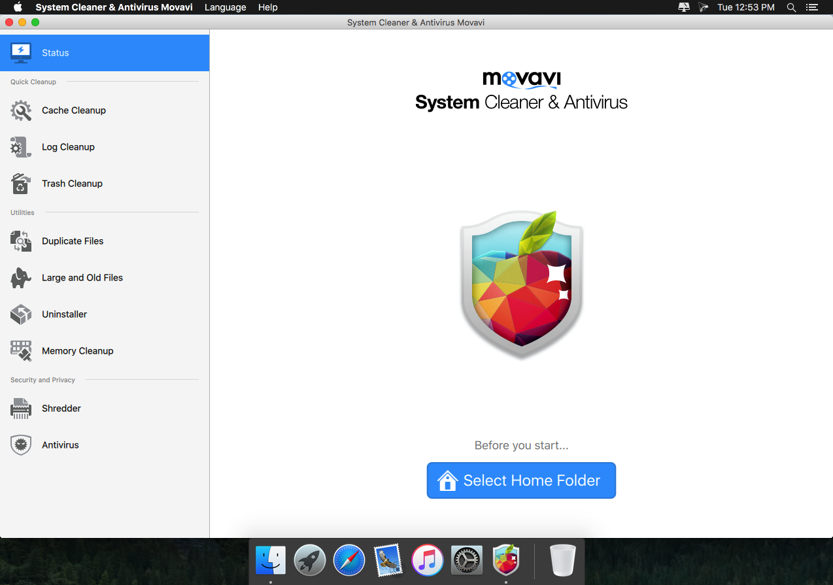Open Mail stamp icon in dock
833x585 pixels.
click(x=388, y=560)
